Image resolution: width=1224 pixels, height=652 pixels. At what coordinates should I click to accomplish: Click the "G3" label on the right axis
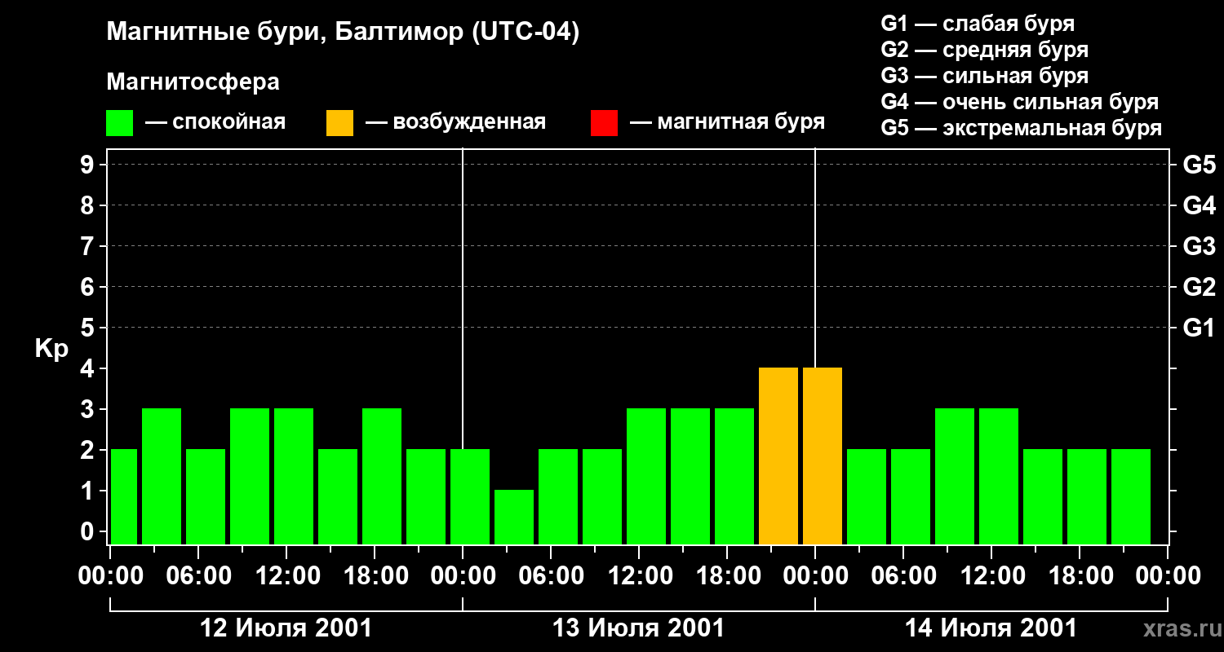click(x=1199, y=246)
